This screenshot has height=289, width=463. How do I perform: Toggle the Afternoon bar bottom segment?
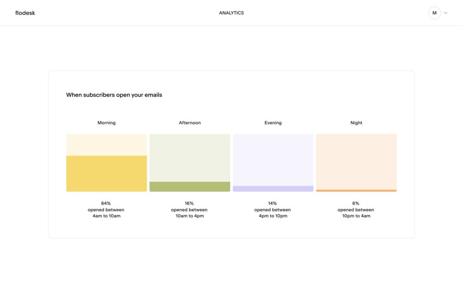(189, 186)
